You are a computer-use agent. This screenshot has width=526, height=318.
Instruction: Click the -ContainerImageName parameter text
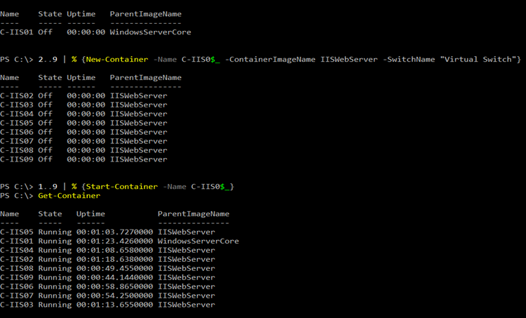(x=270, y=60)
